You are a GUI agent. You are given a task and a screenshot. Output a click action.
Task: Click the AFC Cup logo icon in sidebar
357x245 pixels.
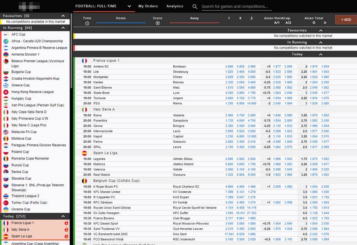point(6,35)
